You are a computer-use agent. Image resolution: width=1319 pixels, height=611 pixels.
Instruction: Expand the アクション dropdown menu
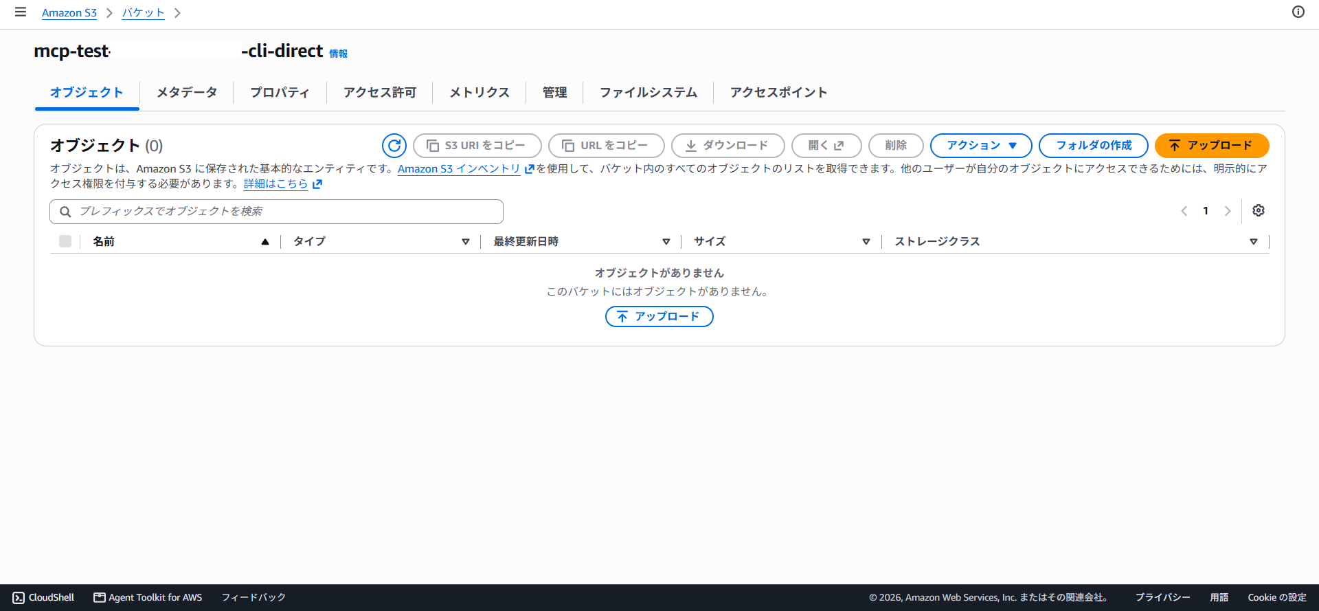click(x=981, y=146)
